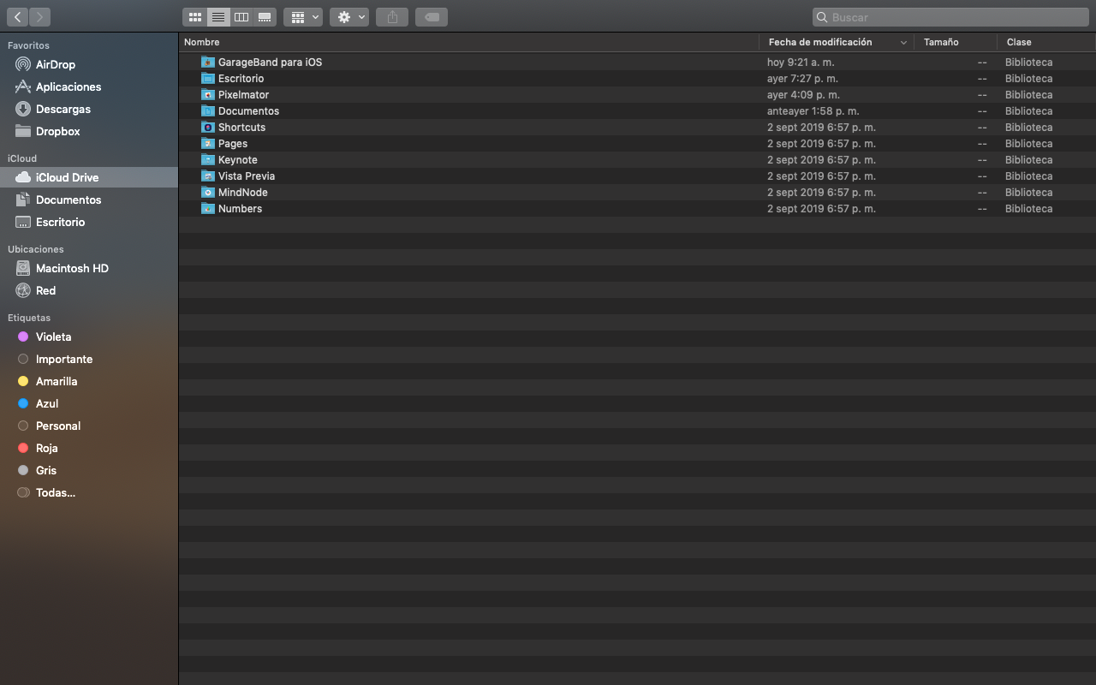The image size is (1096, 685).
Task: Select the Pixelmator folder icon
Action: pos(207,94)
